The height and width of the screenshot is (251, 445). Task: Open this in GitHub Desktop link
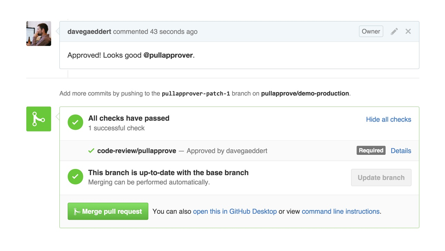235,211
